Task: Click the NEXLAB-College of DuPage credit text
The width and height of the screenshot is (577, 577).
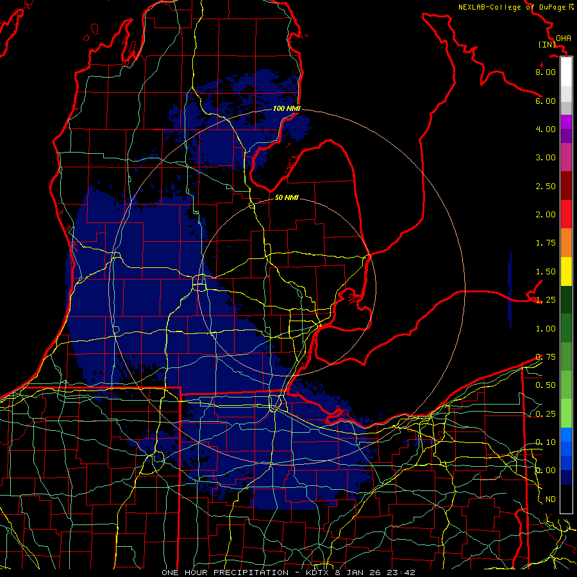Action: coord(512,7)
